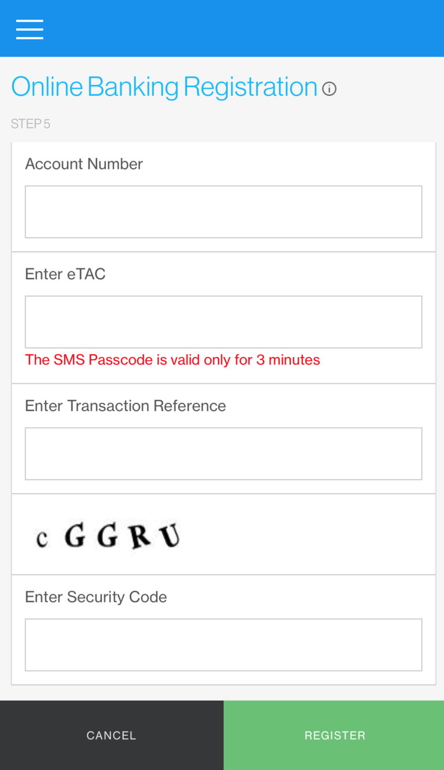Click the CAPTCHA security code image
Image resolution: width=444 pixels, height=770 pixels.
107,536
